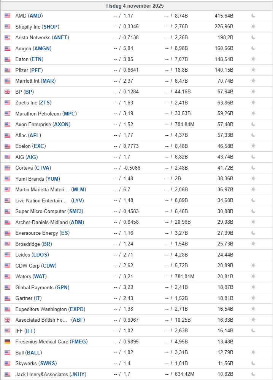Click the US flag next to Amgen
Viewport: 273px width, 380px height.
tap(8, 48)
